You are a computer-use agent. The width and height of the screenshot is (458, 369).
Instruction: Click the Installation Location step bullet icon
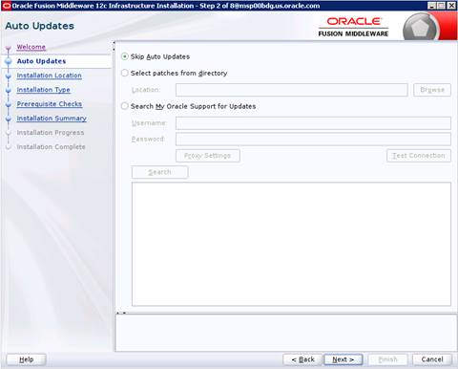(9, 76)
